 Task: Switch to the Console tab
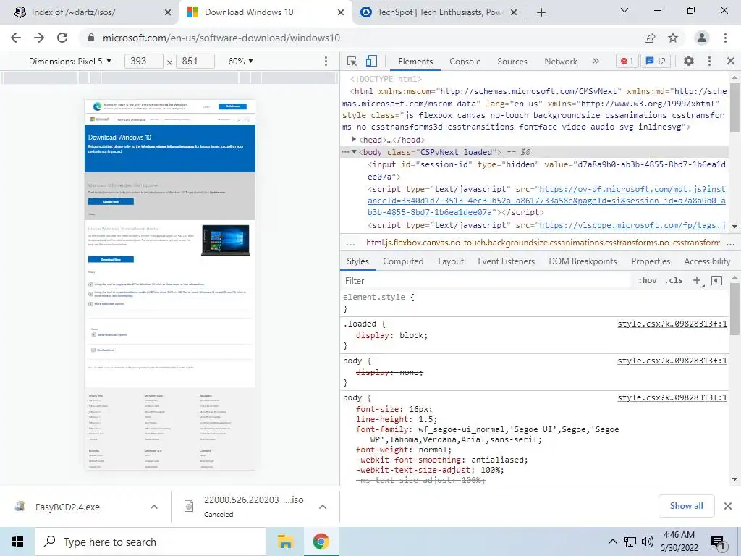465,62
